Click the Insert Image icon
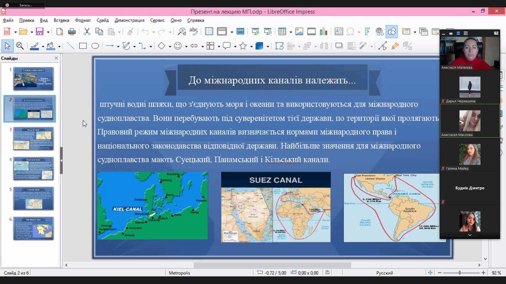This screenshot has height=284, width=506. pos(299,32)
